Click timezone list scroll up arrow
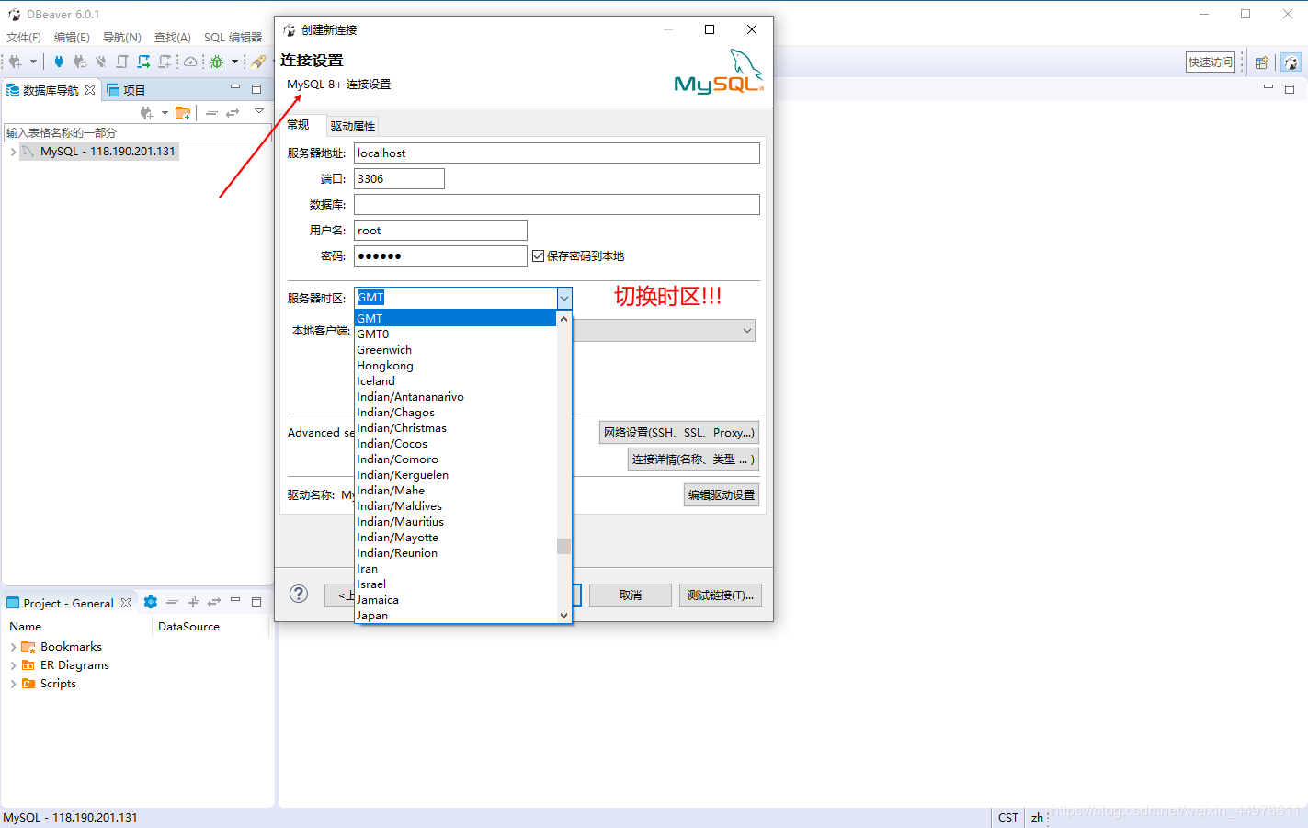 (x=563, y=319)
